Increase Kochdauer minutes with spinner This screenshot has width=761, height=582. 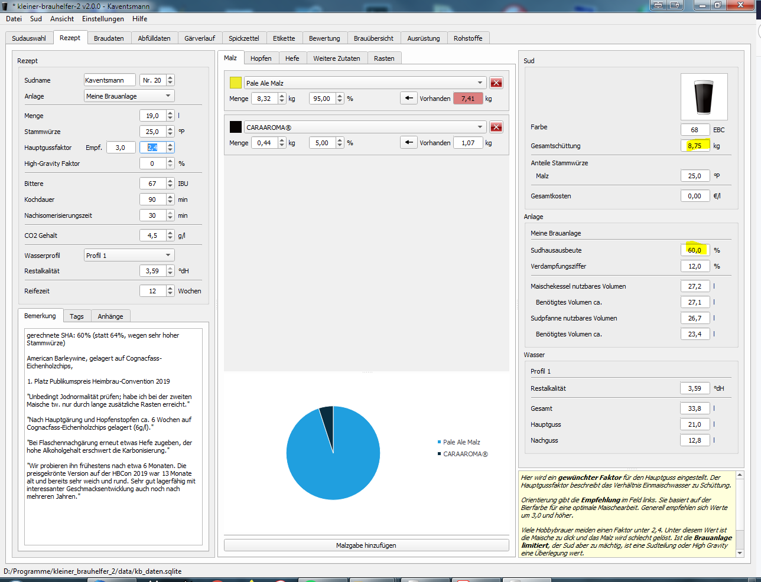pos(171,197)
